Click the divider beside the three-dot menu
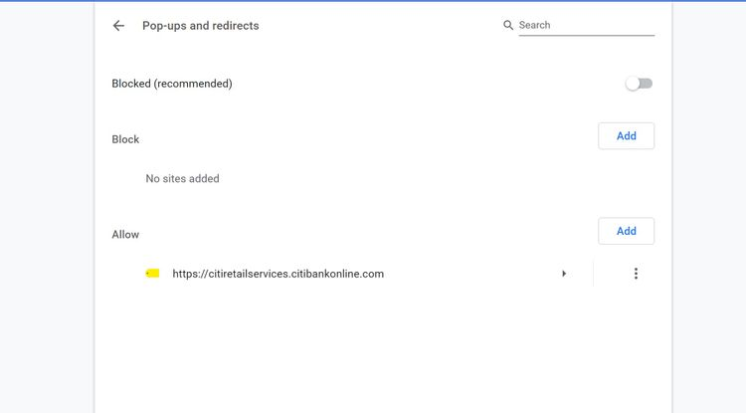746x413 pixels. click(593, 274)
